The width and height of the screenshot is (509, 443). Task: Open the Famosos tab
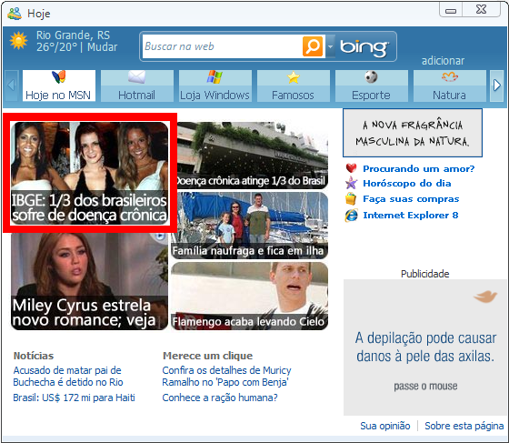294,86
